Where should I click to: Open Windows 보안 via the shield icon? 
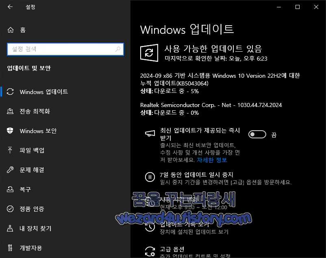click(x=10, y=131)
